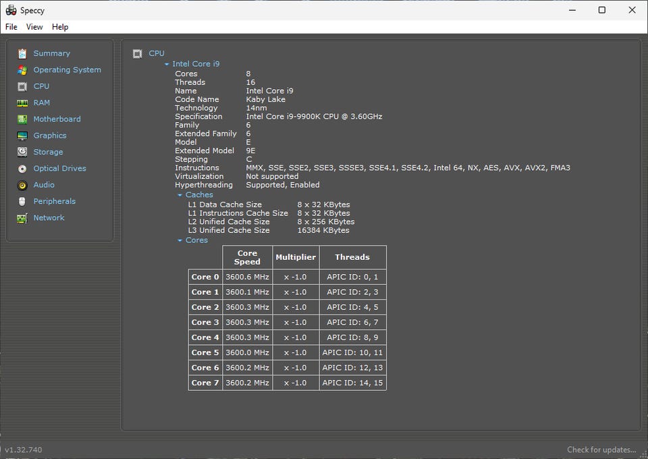
Task: Click the RAM memory stick icon
Action: coord(22,103)
